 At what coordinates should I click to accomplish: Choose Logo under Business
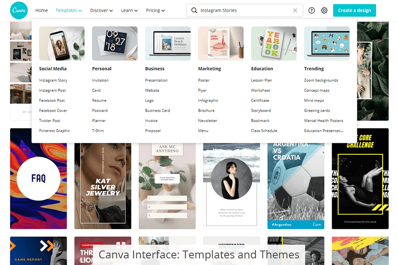coord(149,101)
